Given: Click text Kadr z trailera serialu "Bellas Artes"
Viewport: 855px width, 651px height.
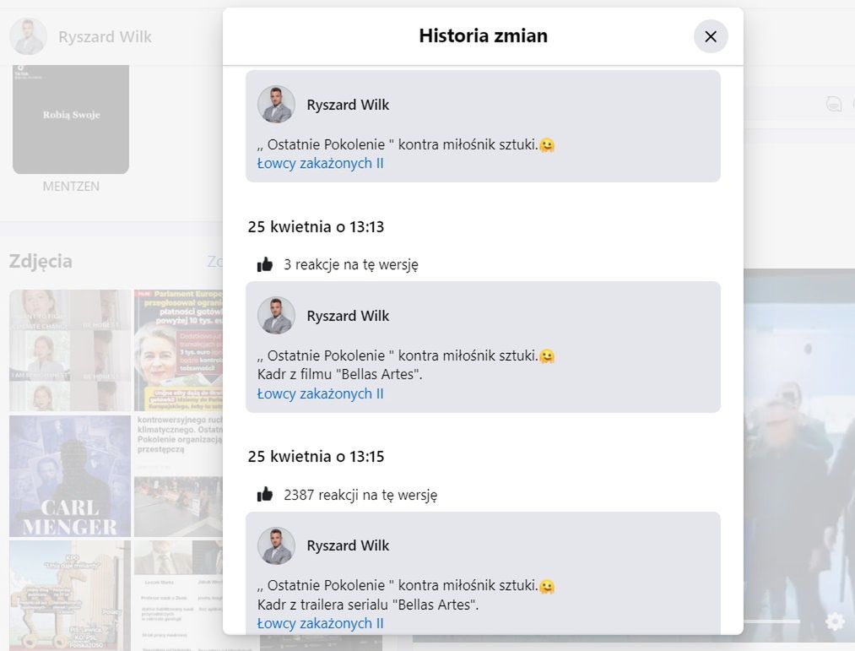Looking at the screenshot, I should (x=368, y=605).
